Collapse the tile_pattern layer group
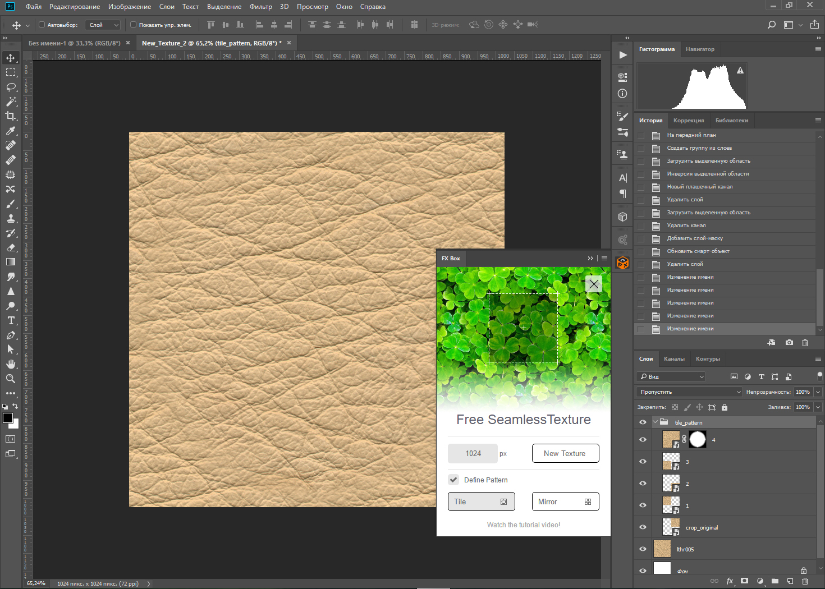 655,422
